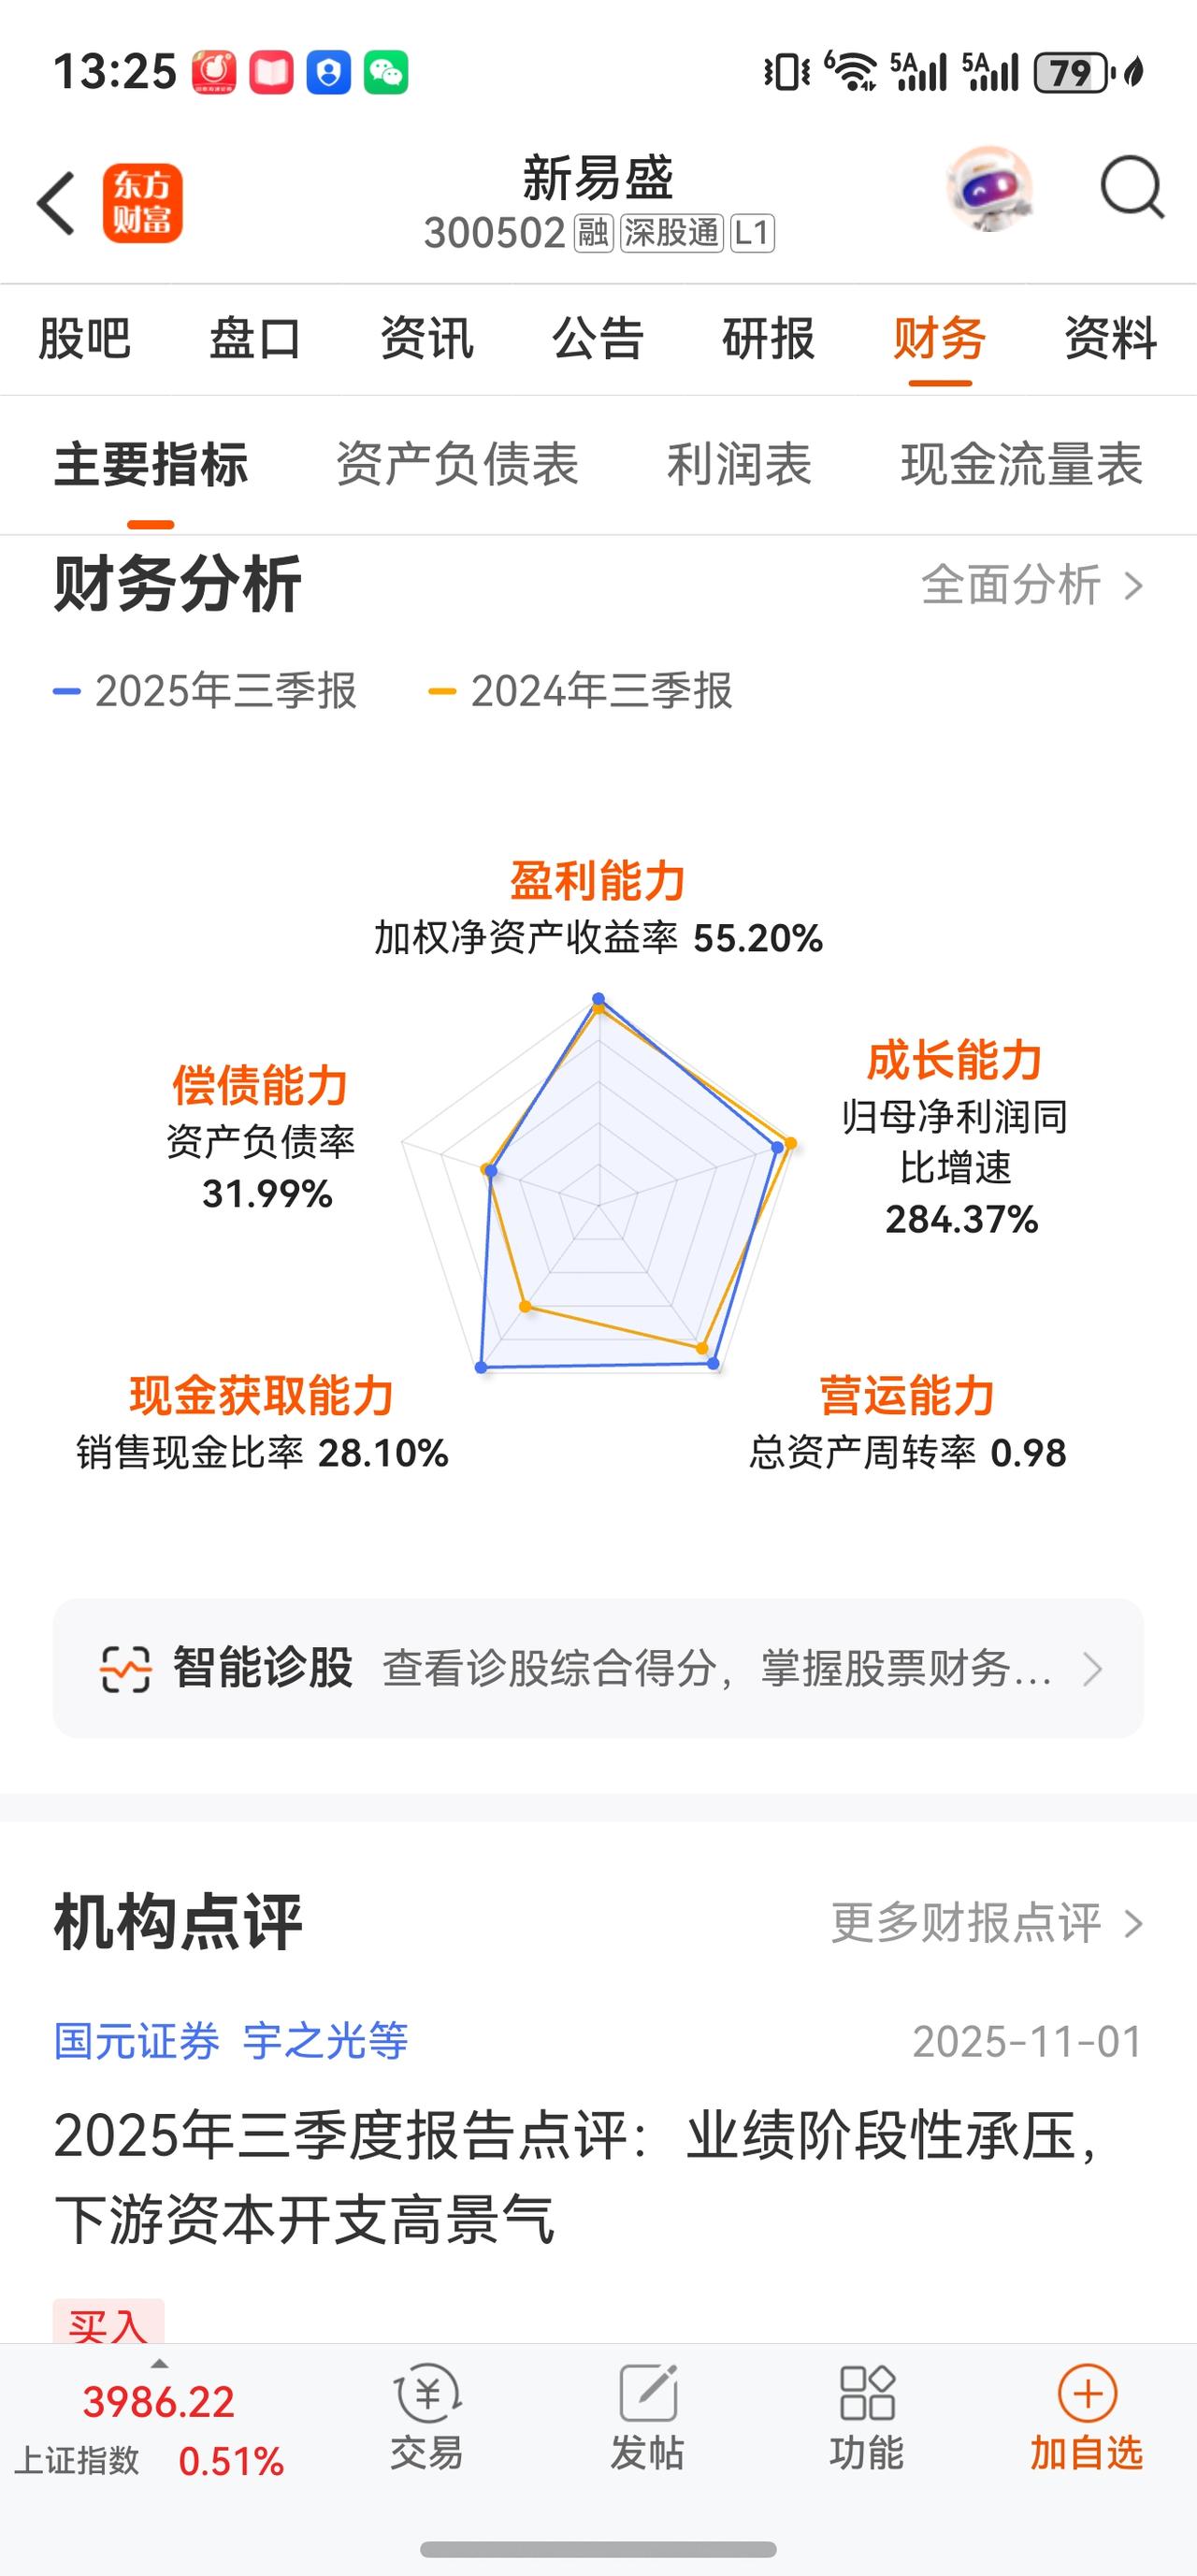Image resolution: width=1197 pixels, height=2576 pixels.
Task: Open the 功能 functions icon
Action: coord(867,2393)
